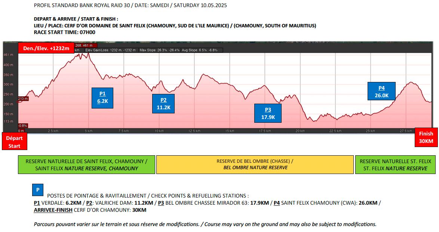Click the 461 m elevation axis label
The width and height of the screenshot is (439, 232).
click(8, 55)
